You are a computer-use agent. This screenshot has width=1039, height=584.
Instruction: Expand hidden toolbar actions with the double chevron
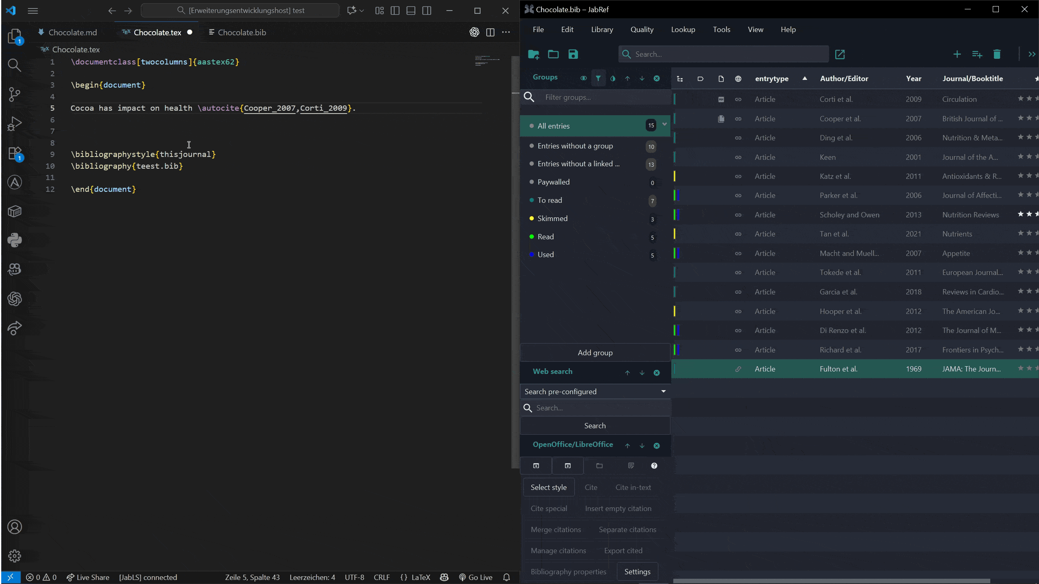coord(1032,54)
